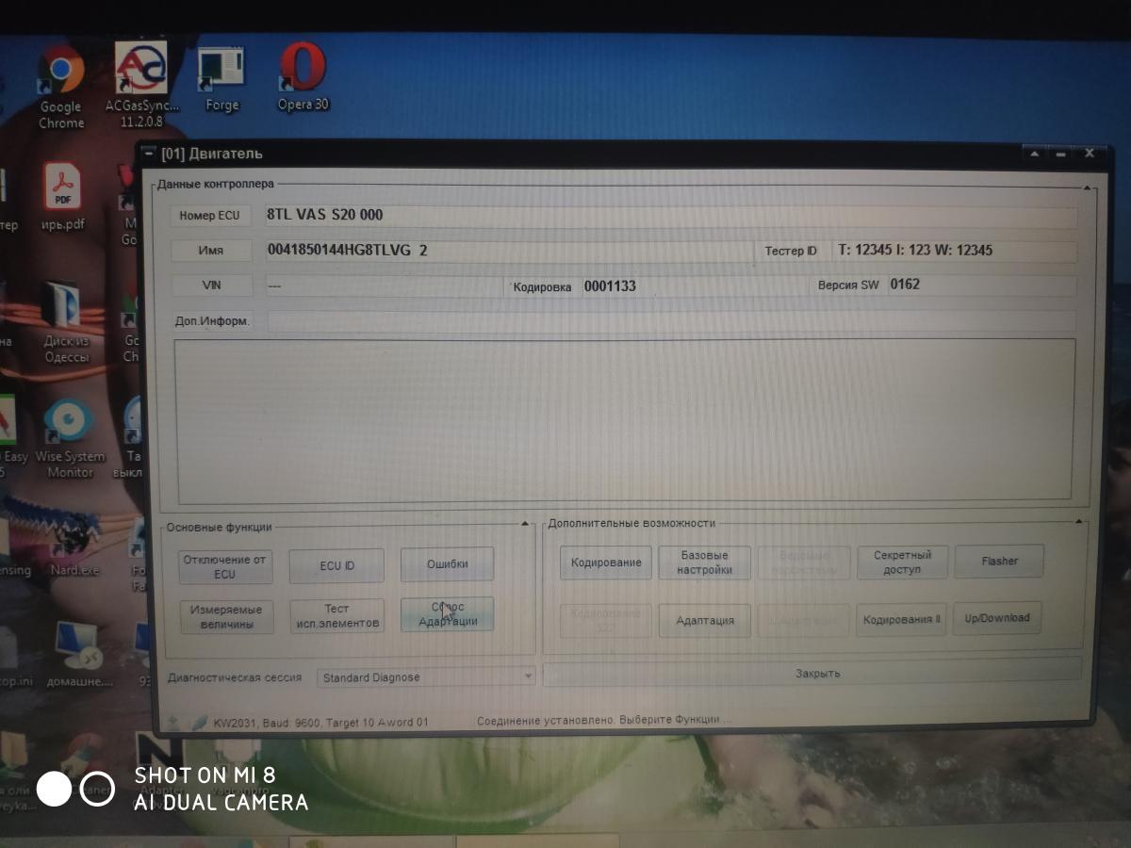Collapse the Данные контроллера panel
This screenshot has width=1131, height=848.
point(1087,188)
